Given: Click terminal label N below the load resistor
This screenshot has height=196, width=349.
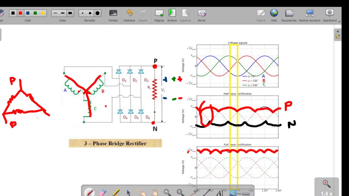Looking at the screenshot, I should point(155,129).
